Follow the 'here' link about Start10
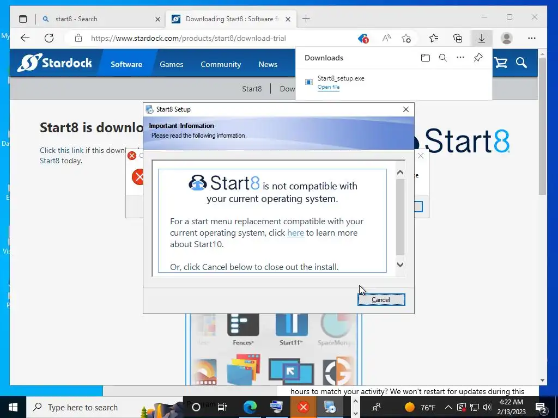The image size is (558, 418). (x=295, y=233)
